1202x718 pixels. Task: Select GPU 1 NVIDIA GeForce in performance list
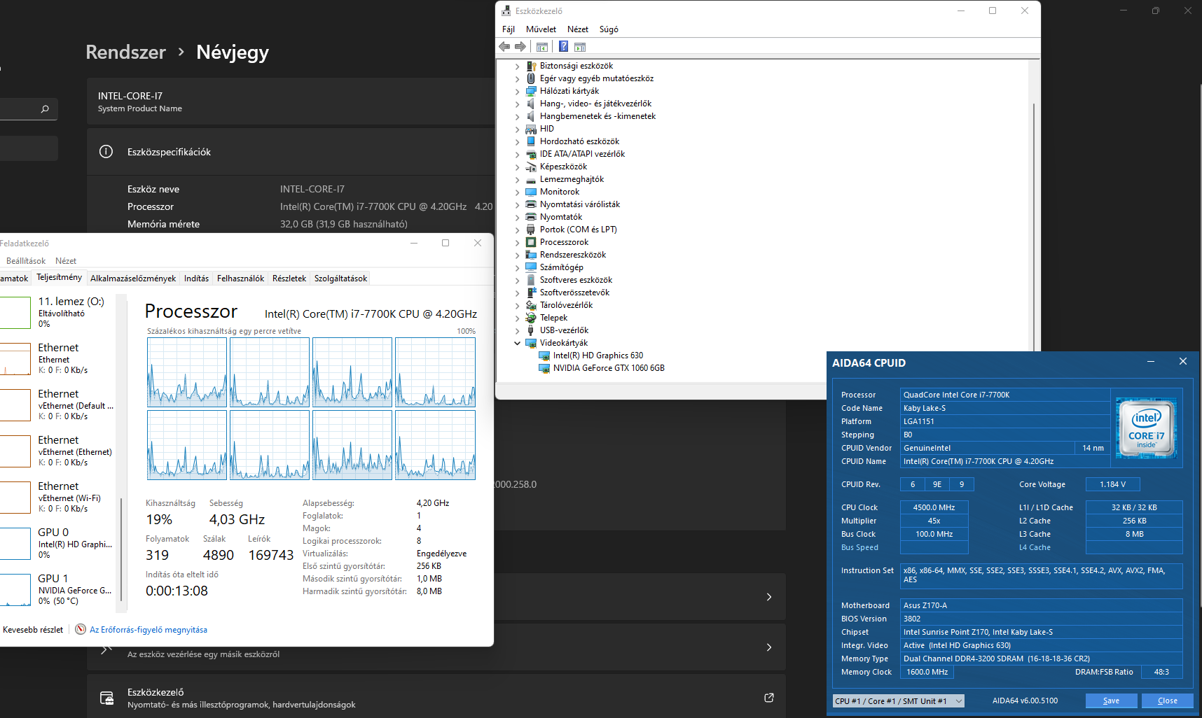pyautogui.click(x=57, y=589)
